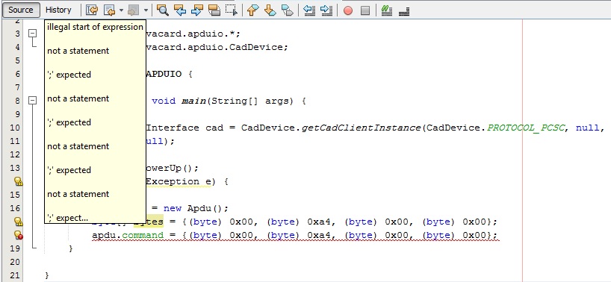This screenshot has height=282, width=611.
Task: Click line number 10 in the gutter
Action: (x=14, y=128)
